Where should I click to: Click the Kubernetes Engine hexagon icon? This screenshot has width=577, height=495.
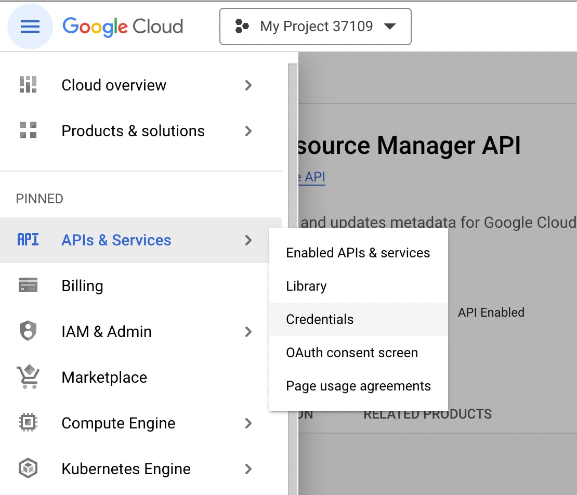pyautogui.click(x=28, y=468)
